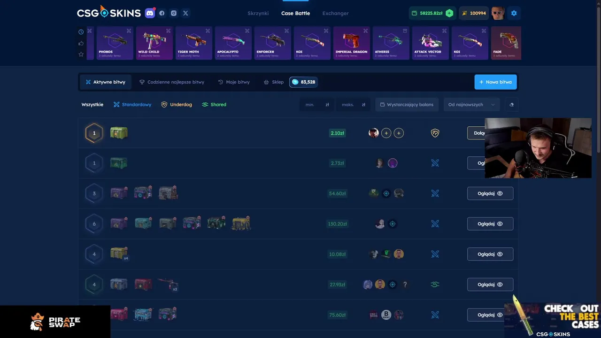Open the Atheris drop card
Image resolution: width=601 pixels, height=338 pixels.
[391, 43]
